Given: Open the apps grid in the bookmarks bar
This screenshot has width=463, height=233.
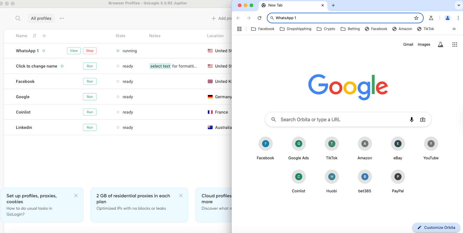Looking at the screenshot, I should [x=239, y=29].
